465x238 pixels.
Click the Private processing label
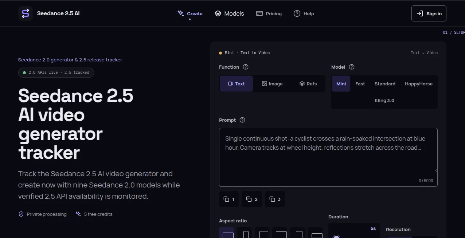click(47, 214)
